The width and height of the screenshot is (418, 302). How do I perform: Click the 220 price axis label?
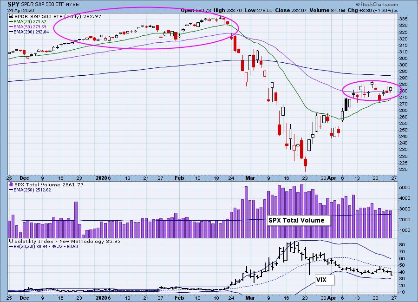click(x=403, y=170)
